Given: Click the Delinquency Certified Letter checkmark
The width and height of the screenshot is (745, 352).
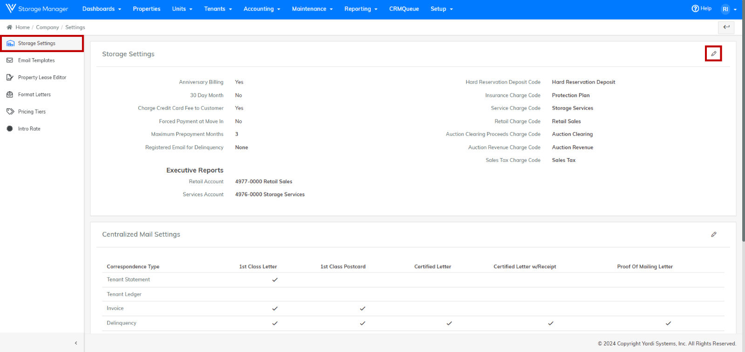Looking at the screenshot, I should (x=449, y=323).
